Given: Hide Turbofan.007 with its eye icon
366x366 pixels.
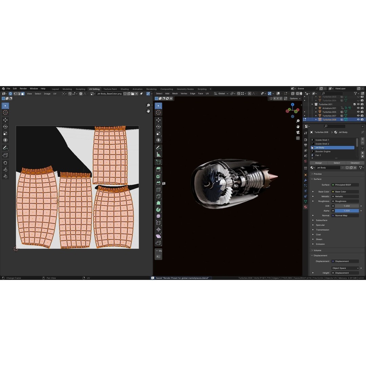Looking at the screenshot, I should pos(358,116).
